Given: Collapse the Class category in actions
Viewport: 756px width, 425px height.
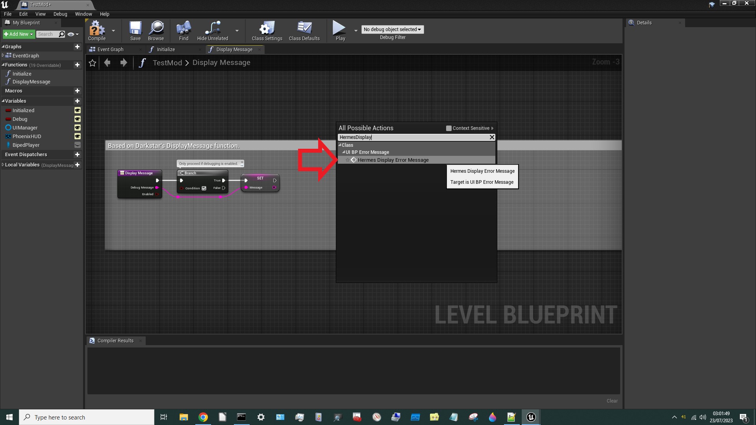Looking at the screenshot, I should click(x=340, y=145).
